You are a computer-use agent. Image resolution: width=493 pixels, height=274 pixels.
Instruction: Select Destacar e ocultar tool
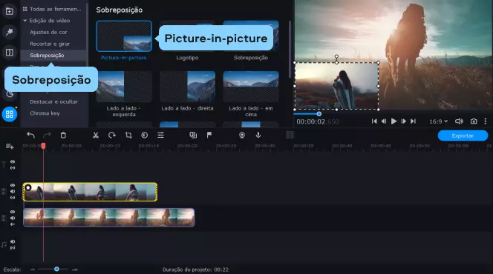tap(53, 101)
